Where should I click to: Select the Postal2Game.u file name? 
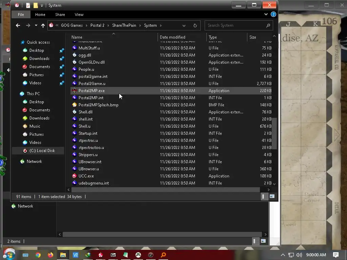click(92, 84)
